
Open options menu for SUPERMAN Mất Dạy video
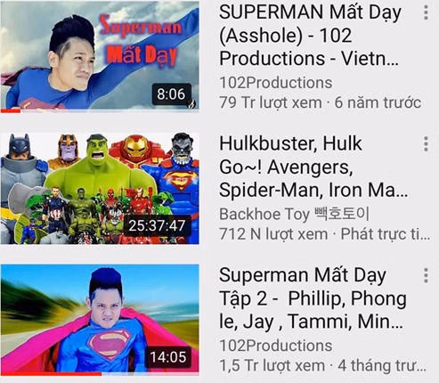[x=426, y=12]
